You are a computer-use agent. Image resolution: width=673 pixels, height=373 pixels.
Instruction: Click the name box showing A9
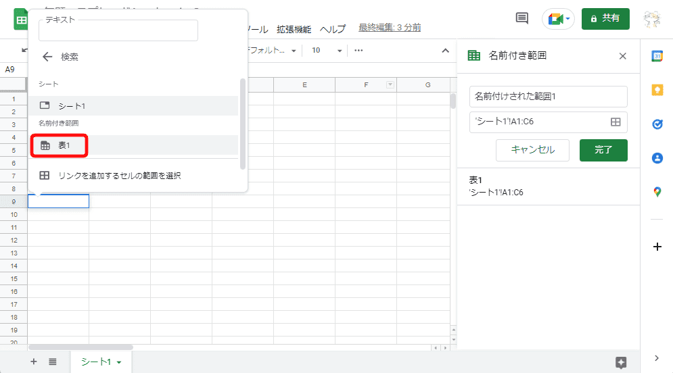(14, 70)
